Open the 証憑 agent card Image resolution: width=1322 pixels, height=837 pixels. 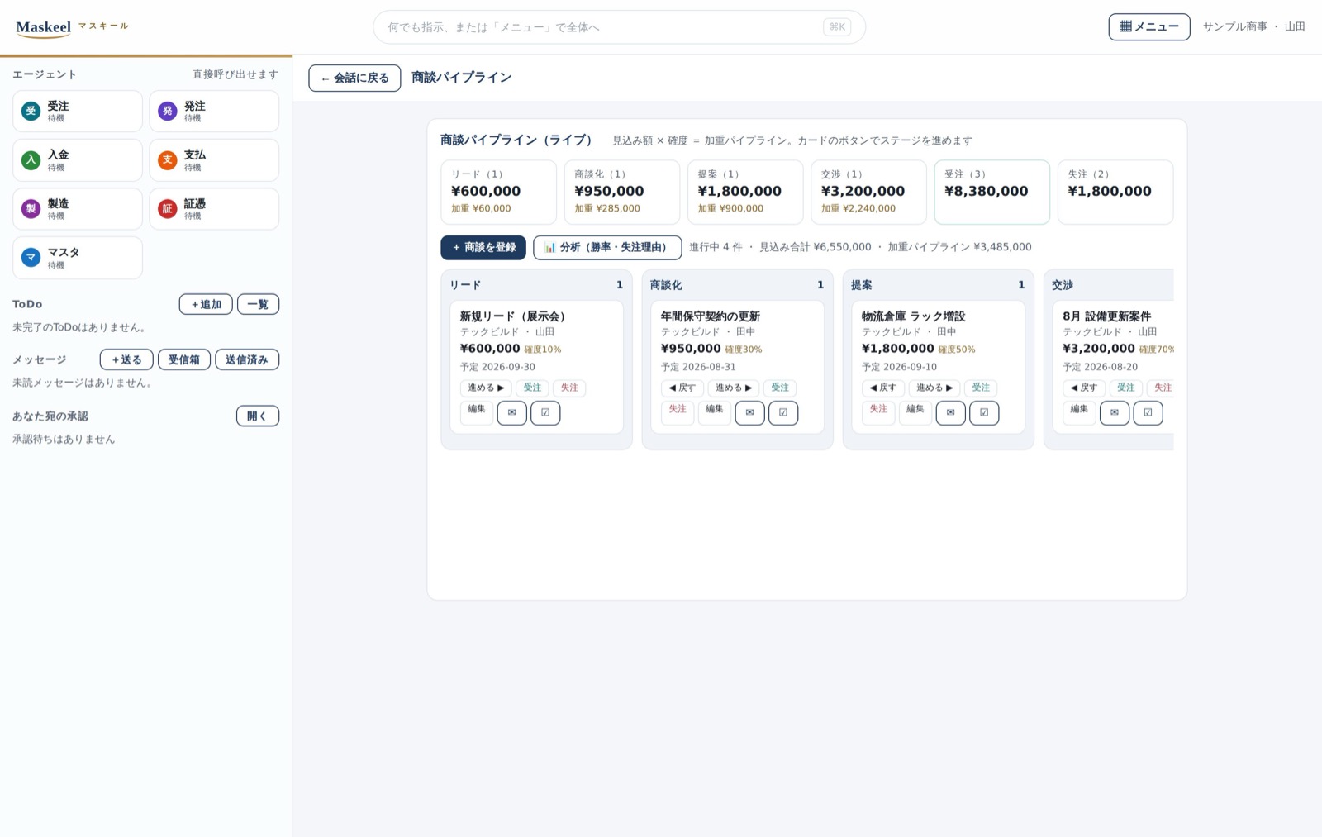[x=214, y=209]
